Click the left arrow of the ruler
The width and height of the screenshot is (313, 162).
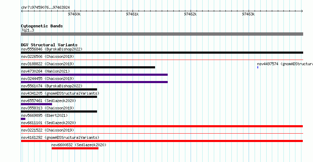point(22,11)
